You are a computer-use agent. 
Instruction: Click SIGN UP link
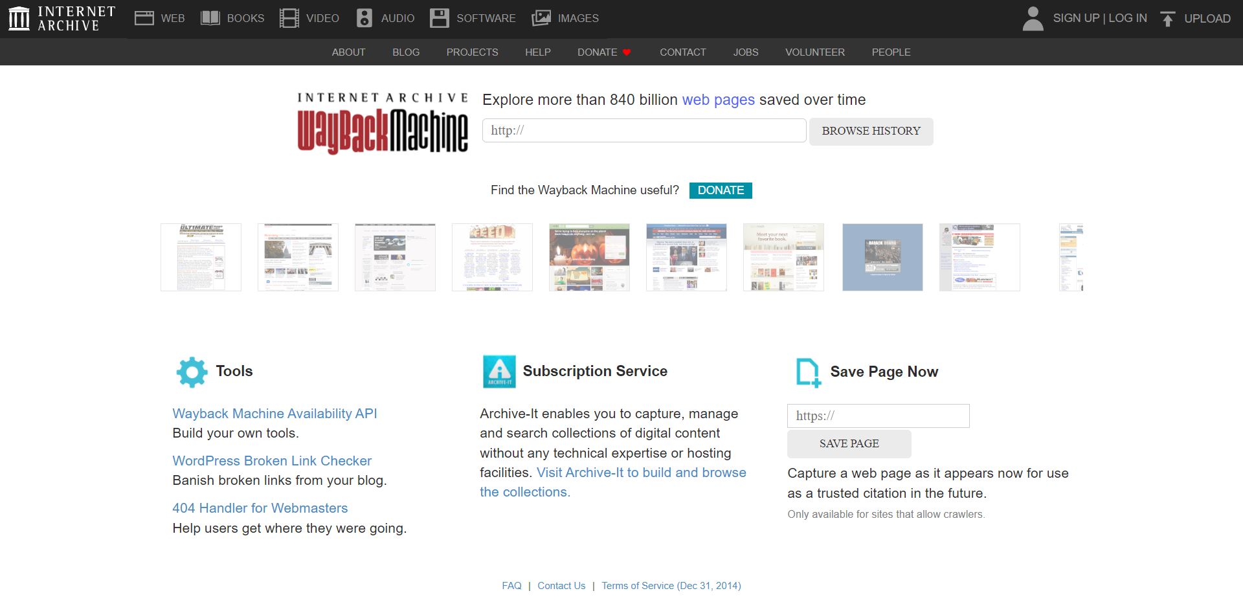point(1076,18)
